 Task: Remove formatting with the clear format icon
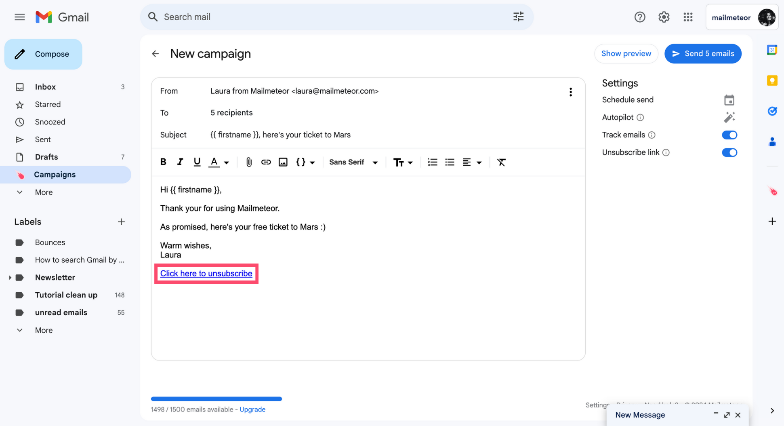click(x=501, y=162)
